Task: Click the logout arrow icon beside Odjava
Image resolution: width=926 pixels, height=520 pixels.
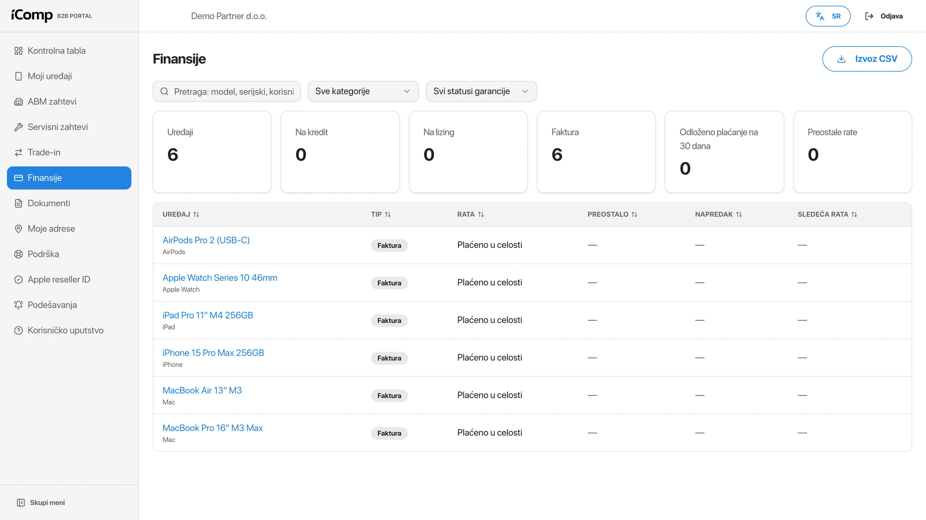Action: coord(869,16)
